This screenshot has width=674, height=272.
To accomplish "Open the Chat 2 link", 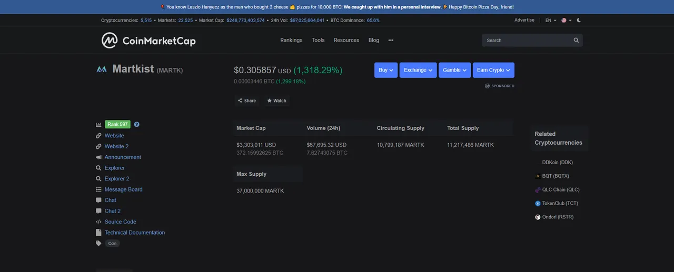I will (x=113, y=211).
